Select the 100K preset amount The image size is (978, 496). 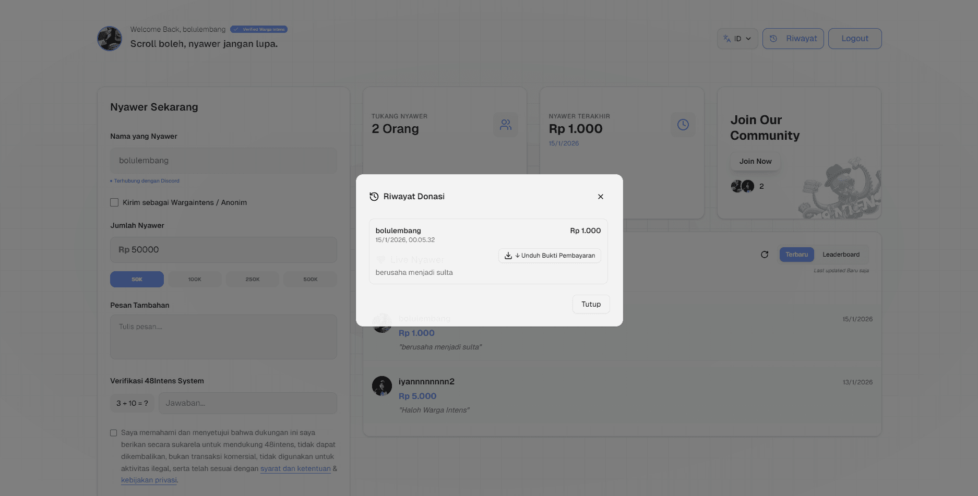coord(195,280)
